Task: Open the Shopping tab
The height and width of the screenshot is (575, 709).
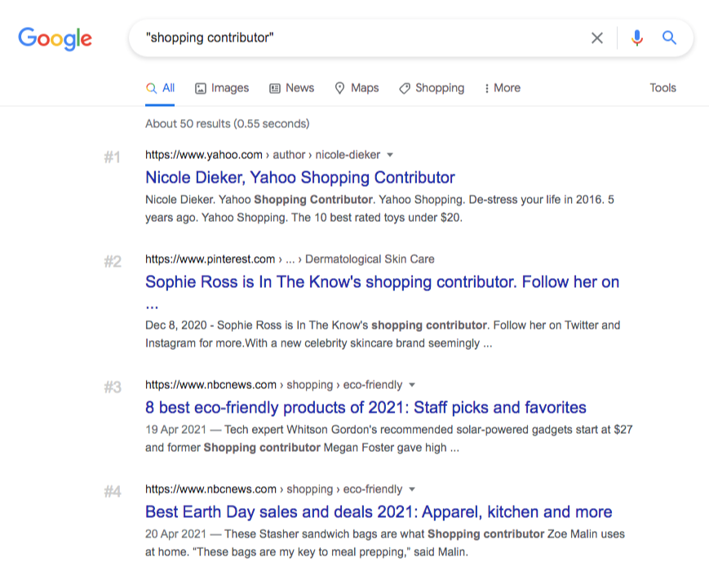Action: coord(432,88)
